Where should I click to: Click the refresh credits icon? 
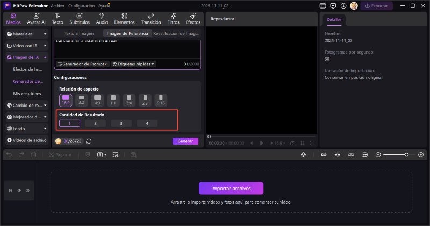tap(89, 141)
